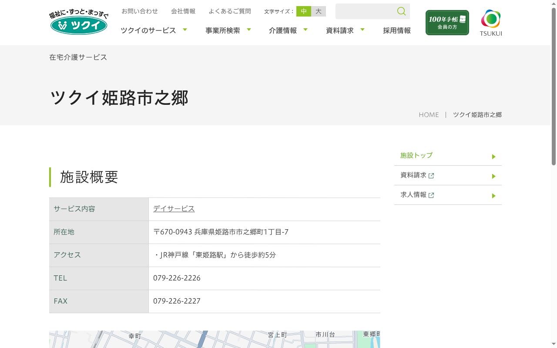This screenshot has width=557, height=348.
Task: Open the ツクイのサービス menu
Action: point(148,30)
